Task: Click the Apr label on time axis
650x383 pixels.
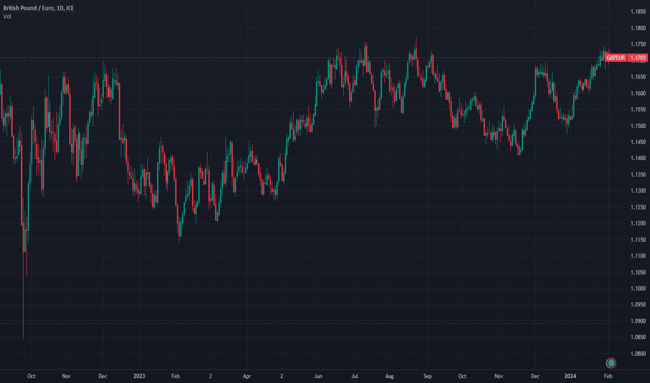Action: [247, 376]
